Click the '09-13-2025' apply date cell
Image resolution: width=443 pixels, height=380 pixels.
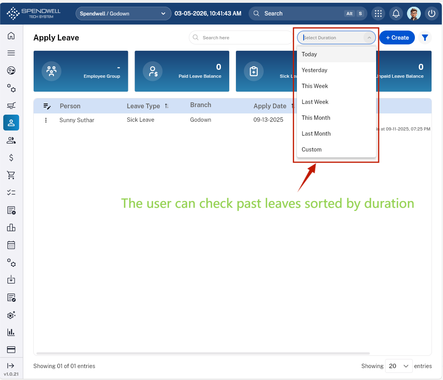(x=268, y=120)
